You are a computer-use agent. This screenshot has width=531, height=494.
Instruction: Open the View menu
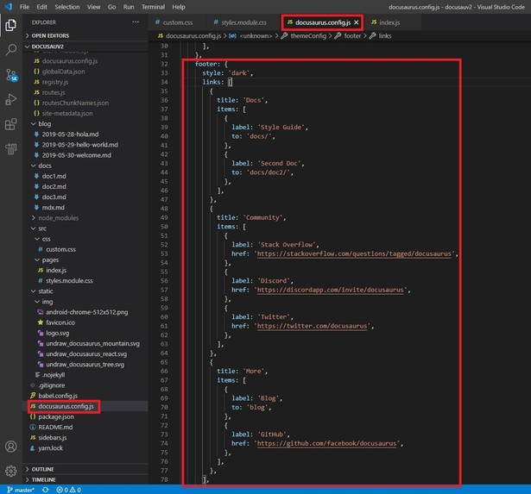(x=93, y=7)
